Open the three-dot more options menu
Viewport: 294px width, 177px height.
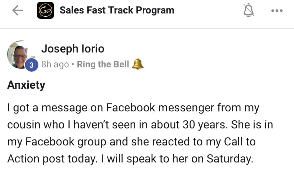click(277, 11)
